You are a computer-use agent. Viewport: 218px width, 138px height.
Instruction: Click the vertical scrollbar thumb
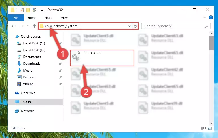pyautogui.click(x=211, y=43)
